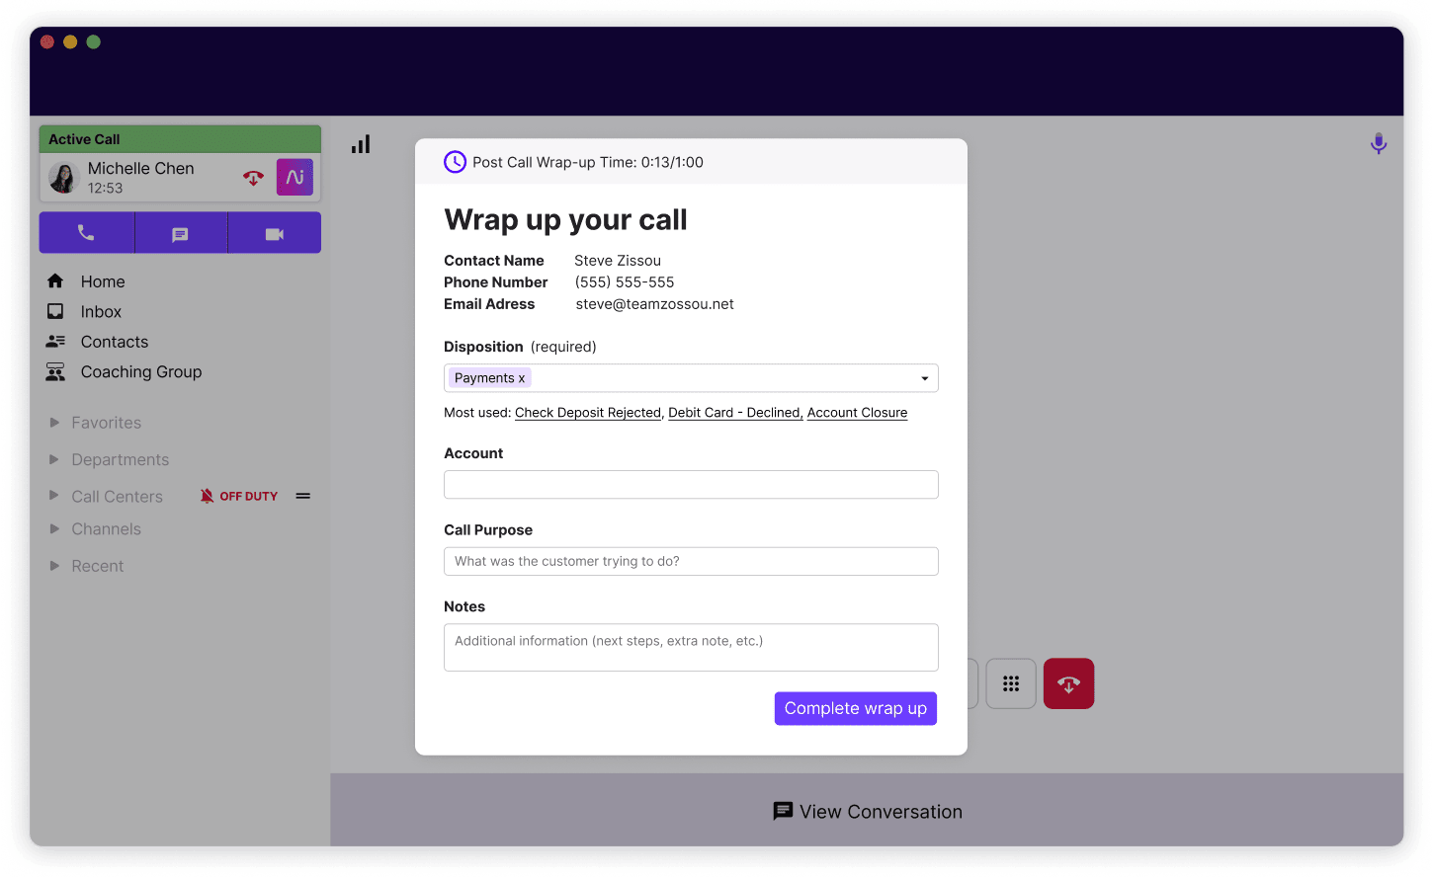End the call with the red hang-up button
The height and width of the screenshot is (878, 1433).
coord(1068,682)
